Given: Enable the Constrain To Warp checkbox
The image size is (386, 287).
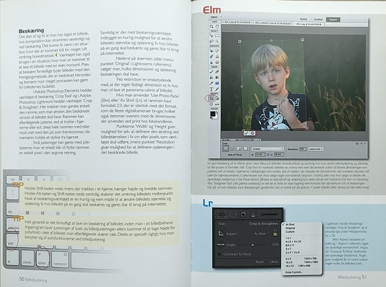Looking at the screenshot, I should coord(220,254).
